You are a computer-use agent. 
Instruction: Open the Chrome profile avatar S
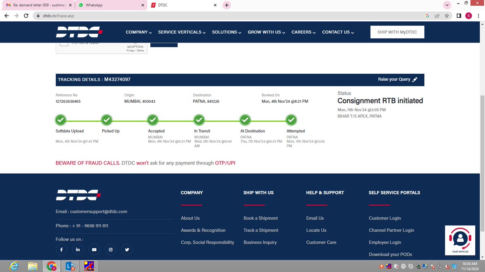(x=468, y=16)
